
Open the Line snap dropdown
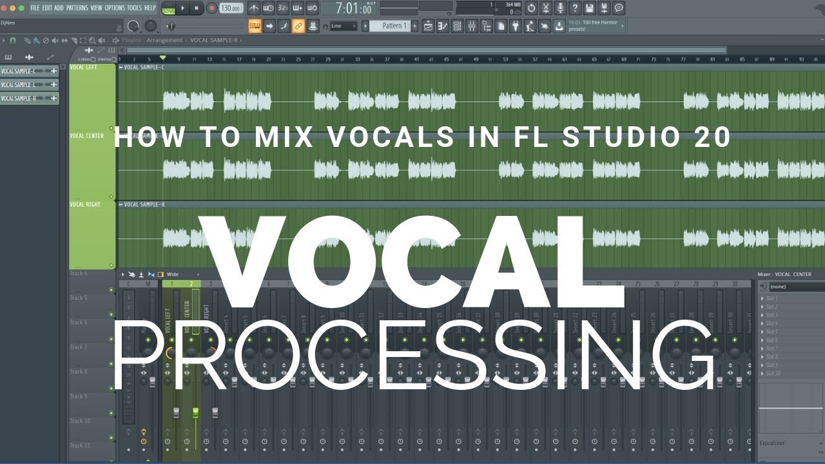[x=344, y=26]
